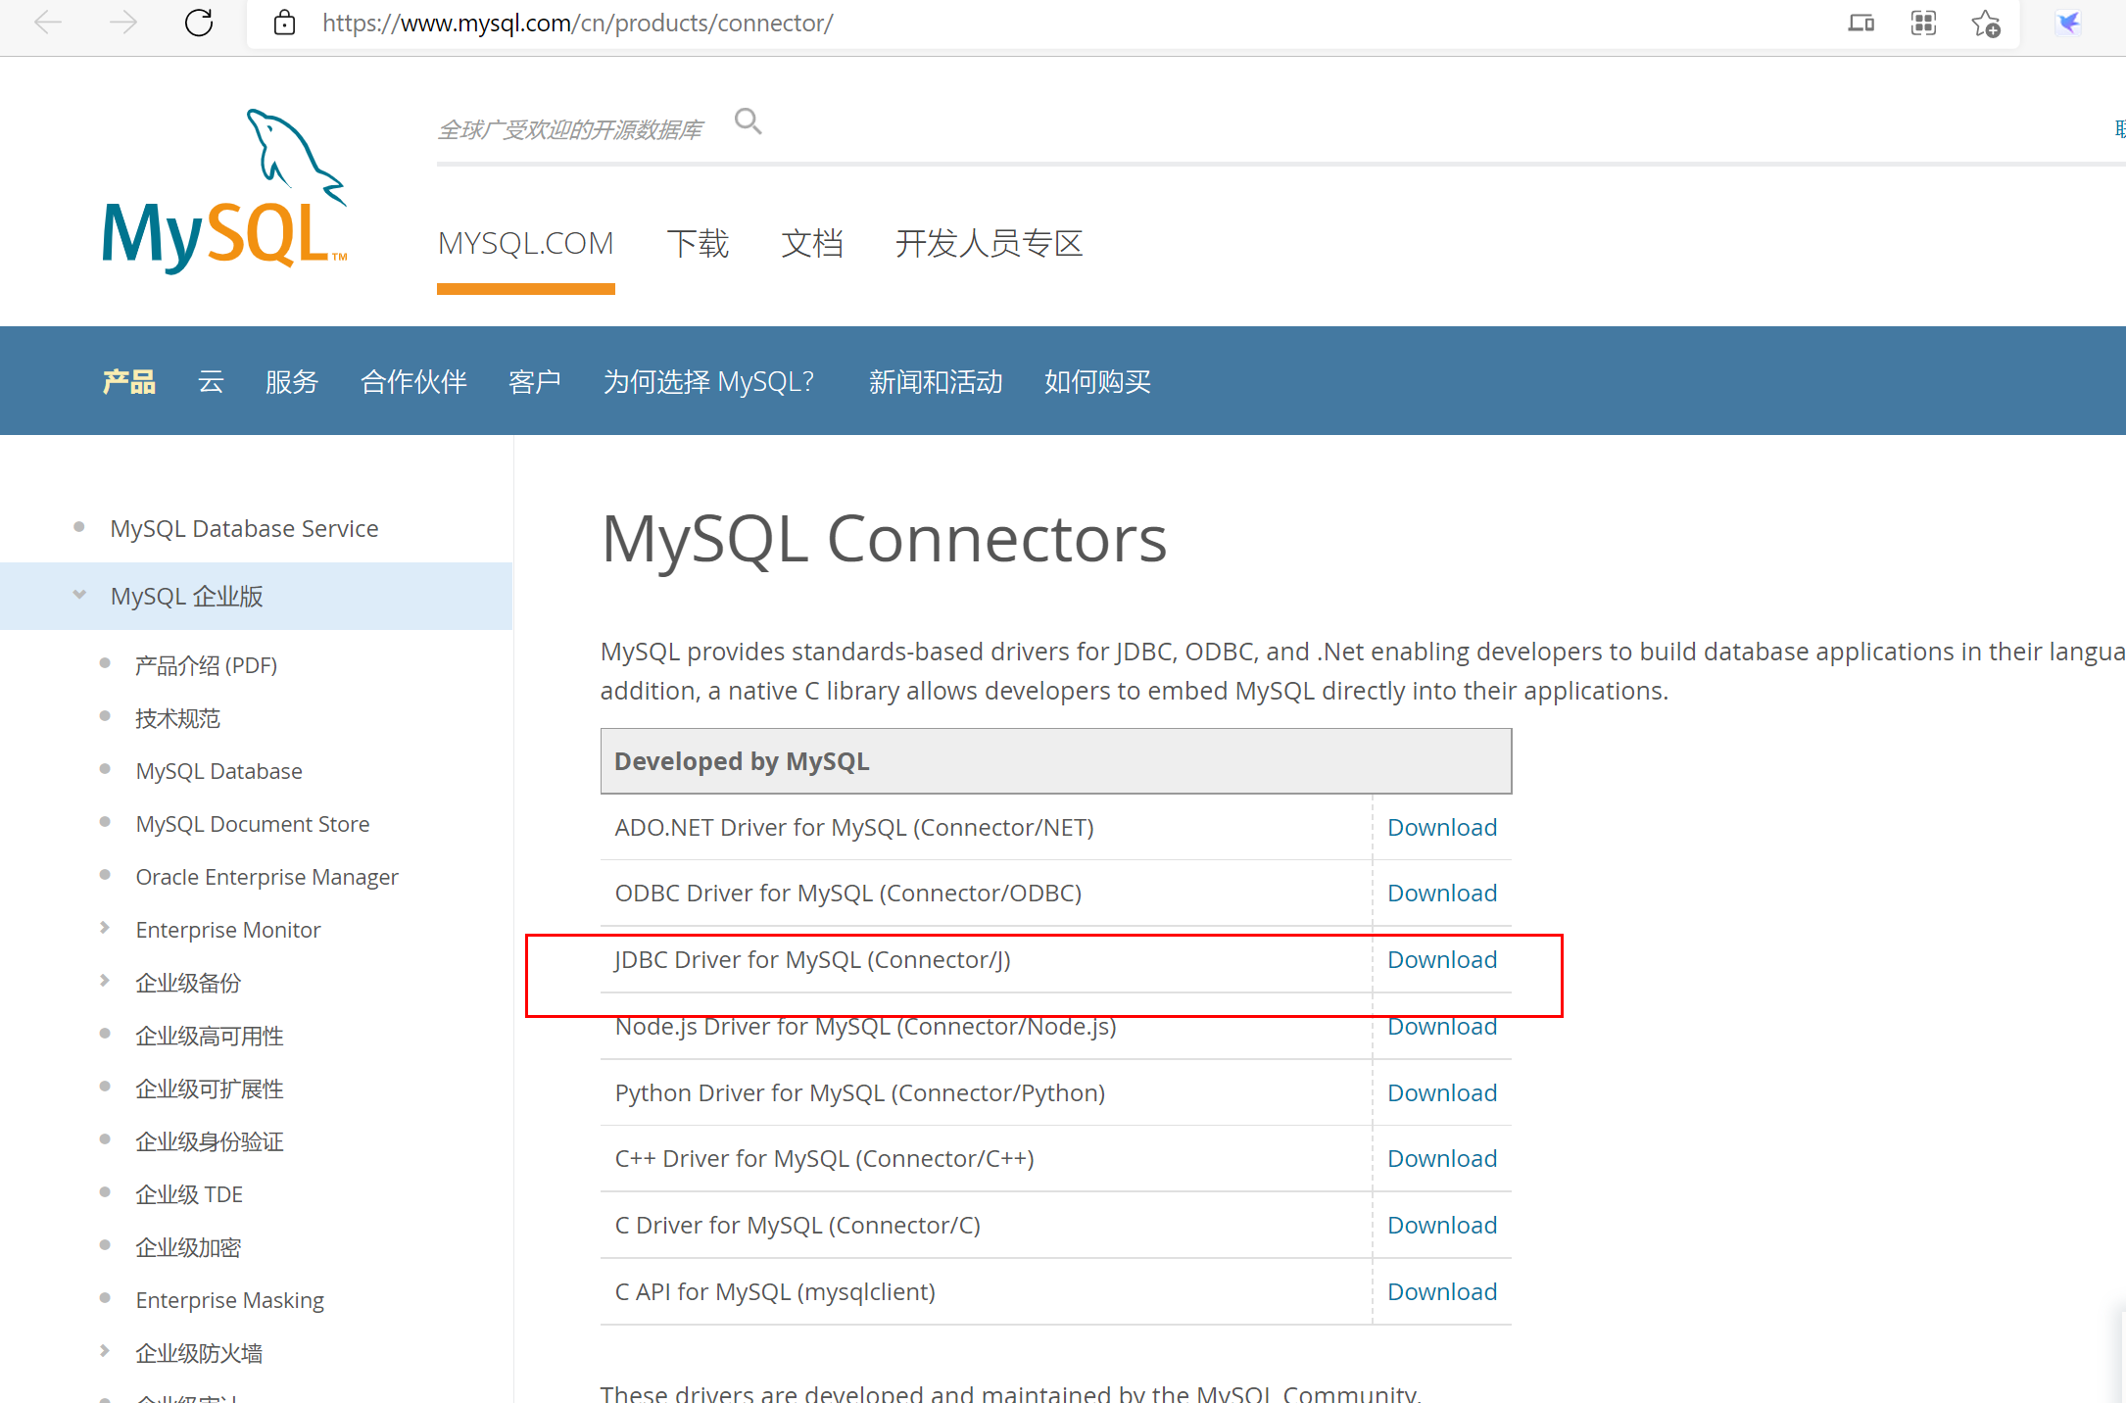
Task: Open the 开发人员专区 tab
Action: (989, 243)
